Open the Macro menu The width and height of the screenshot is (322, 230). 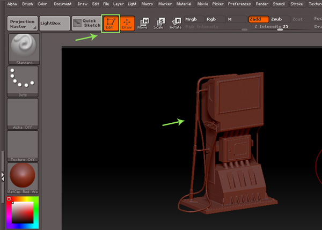click(147, 4)
